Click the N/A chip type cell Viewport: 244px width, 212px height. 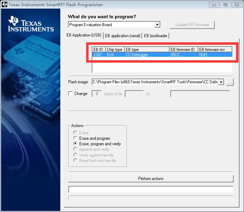click(110, 55)
